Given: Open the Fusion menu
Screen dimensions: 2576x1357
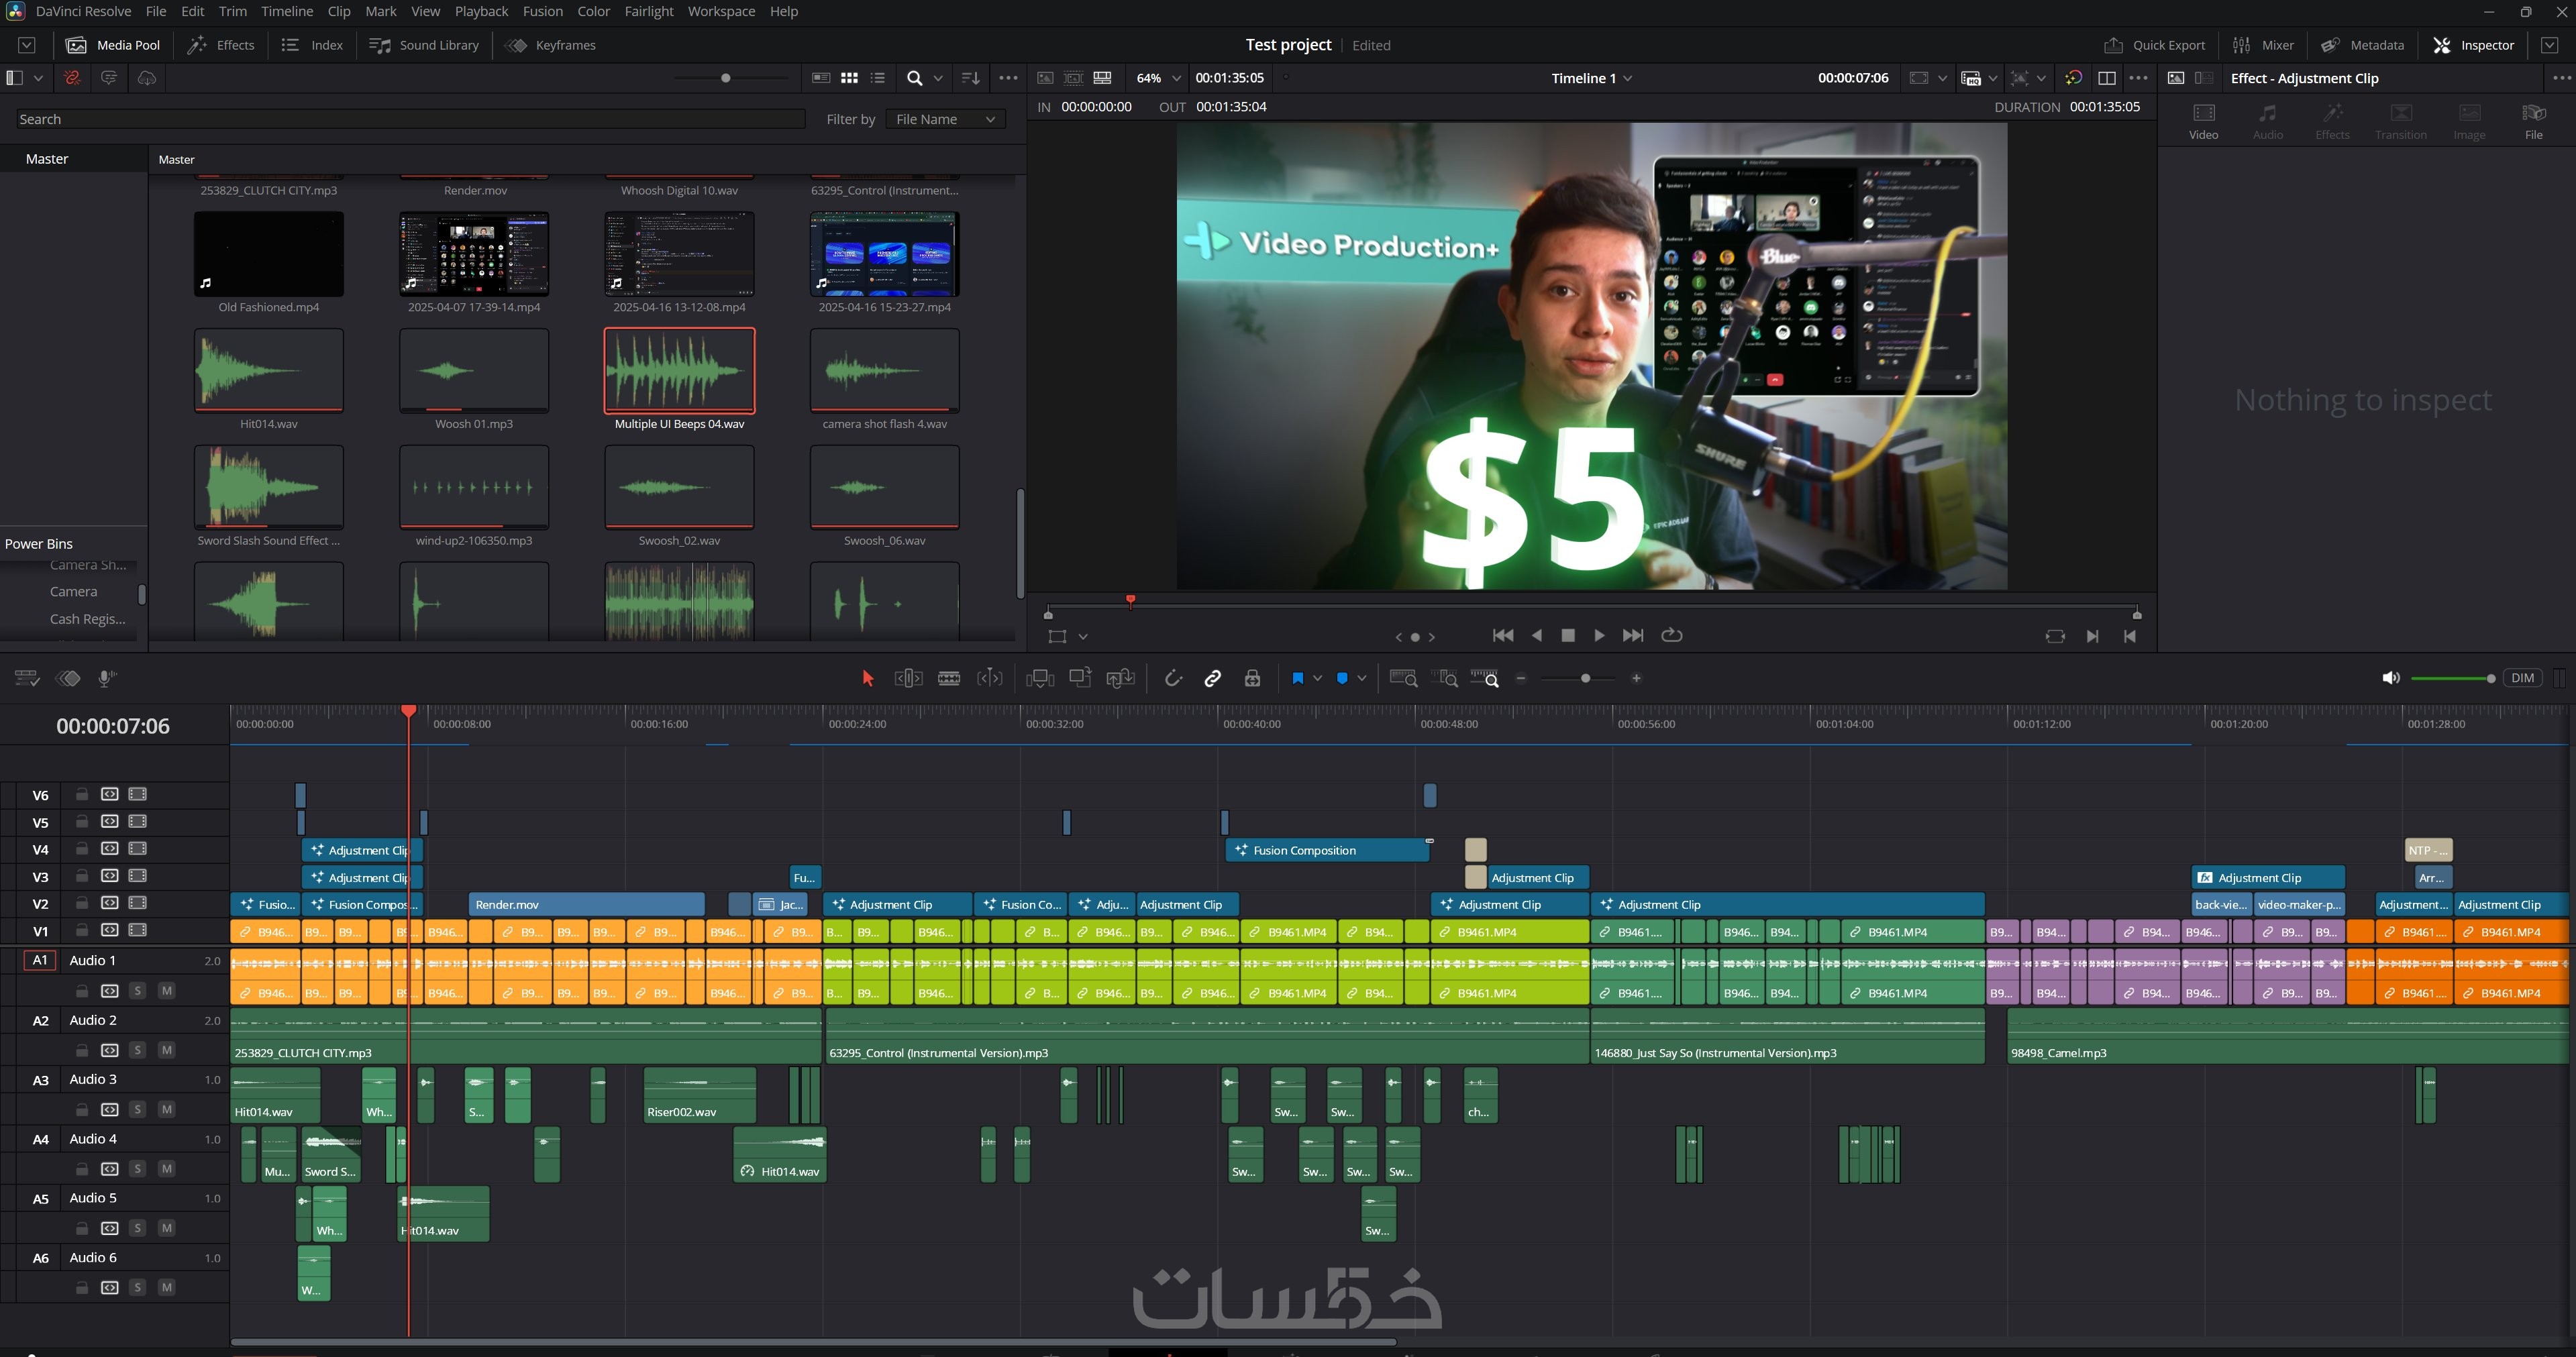Looking at the screenshot, I should click(x=542, y=11).
